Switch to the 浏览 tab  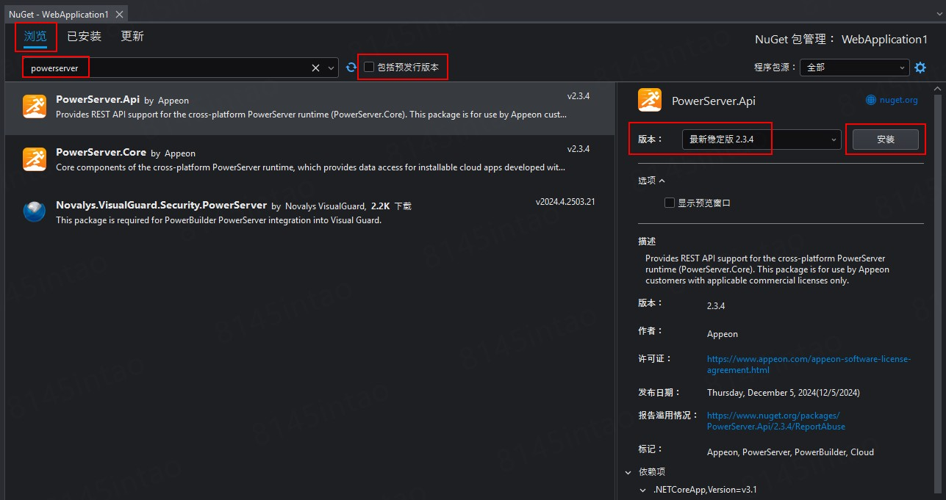click(35, 36)
